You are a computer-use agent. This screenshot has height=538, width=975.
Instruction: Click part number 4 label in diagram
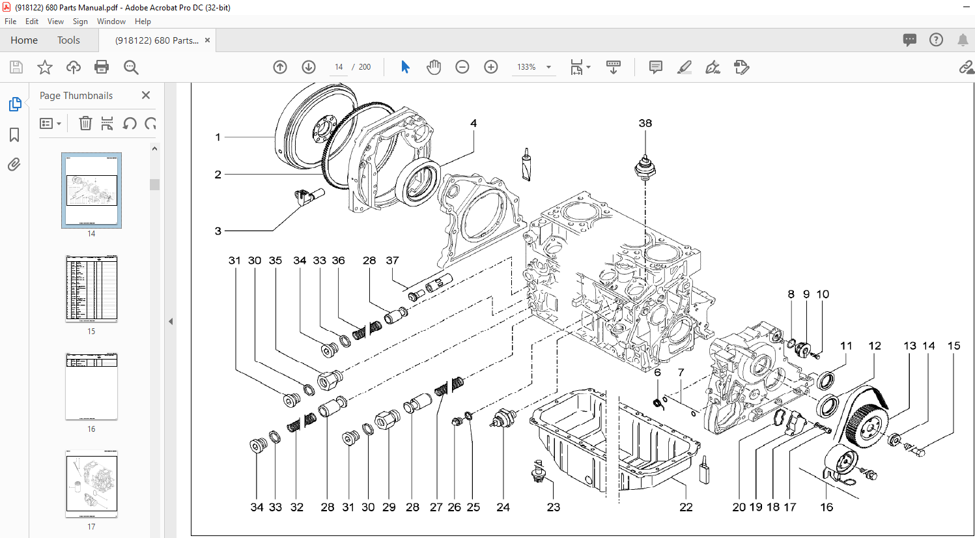[473, 123]
